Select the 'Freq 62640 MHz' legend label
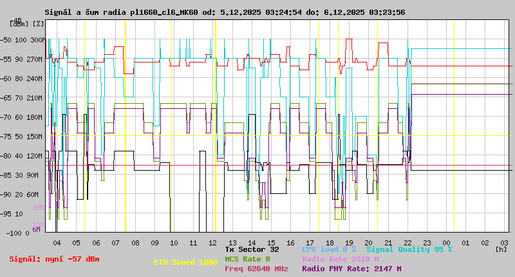 (256, 269)
